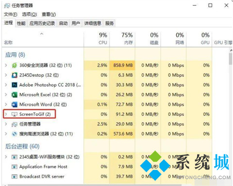The image size is (233, 186).
Task: Switch to the 性能 tab
Action: 21,23
